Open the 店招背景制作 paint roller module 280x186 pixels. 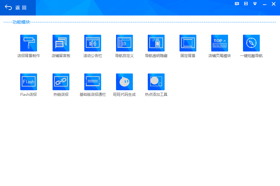[29, 43]
